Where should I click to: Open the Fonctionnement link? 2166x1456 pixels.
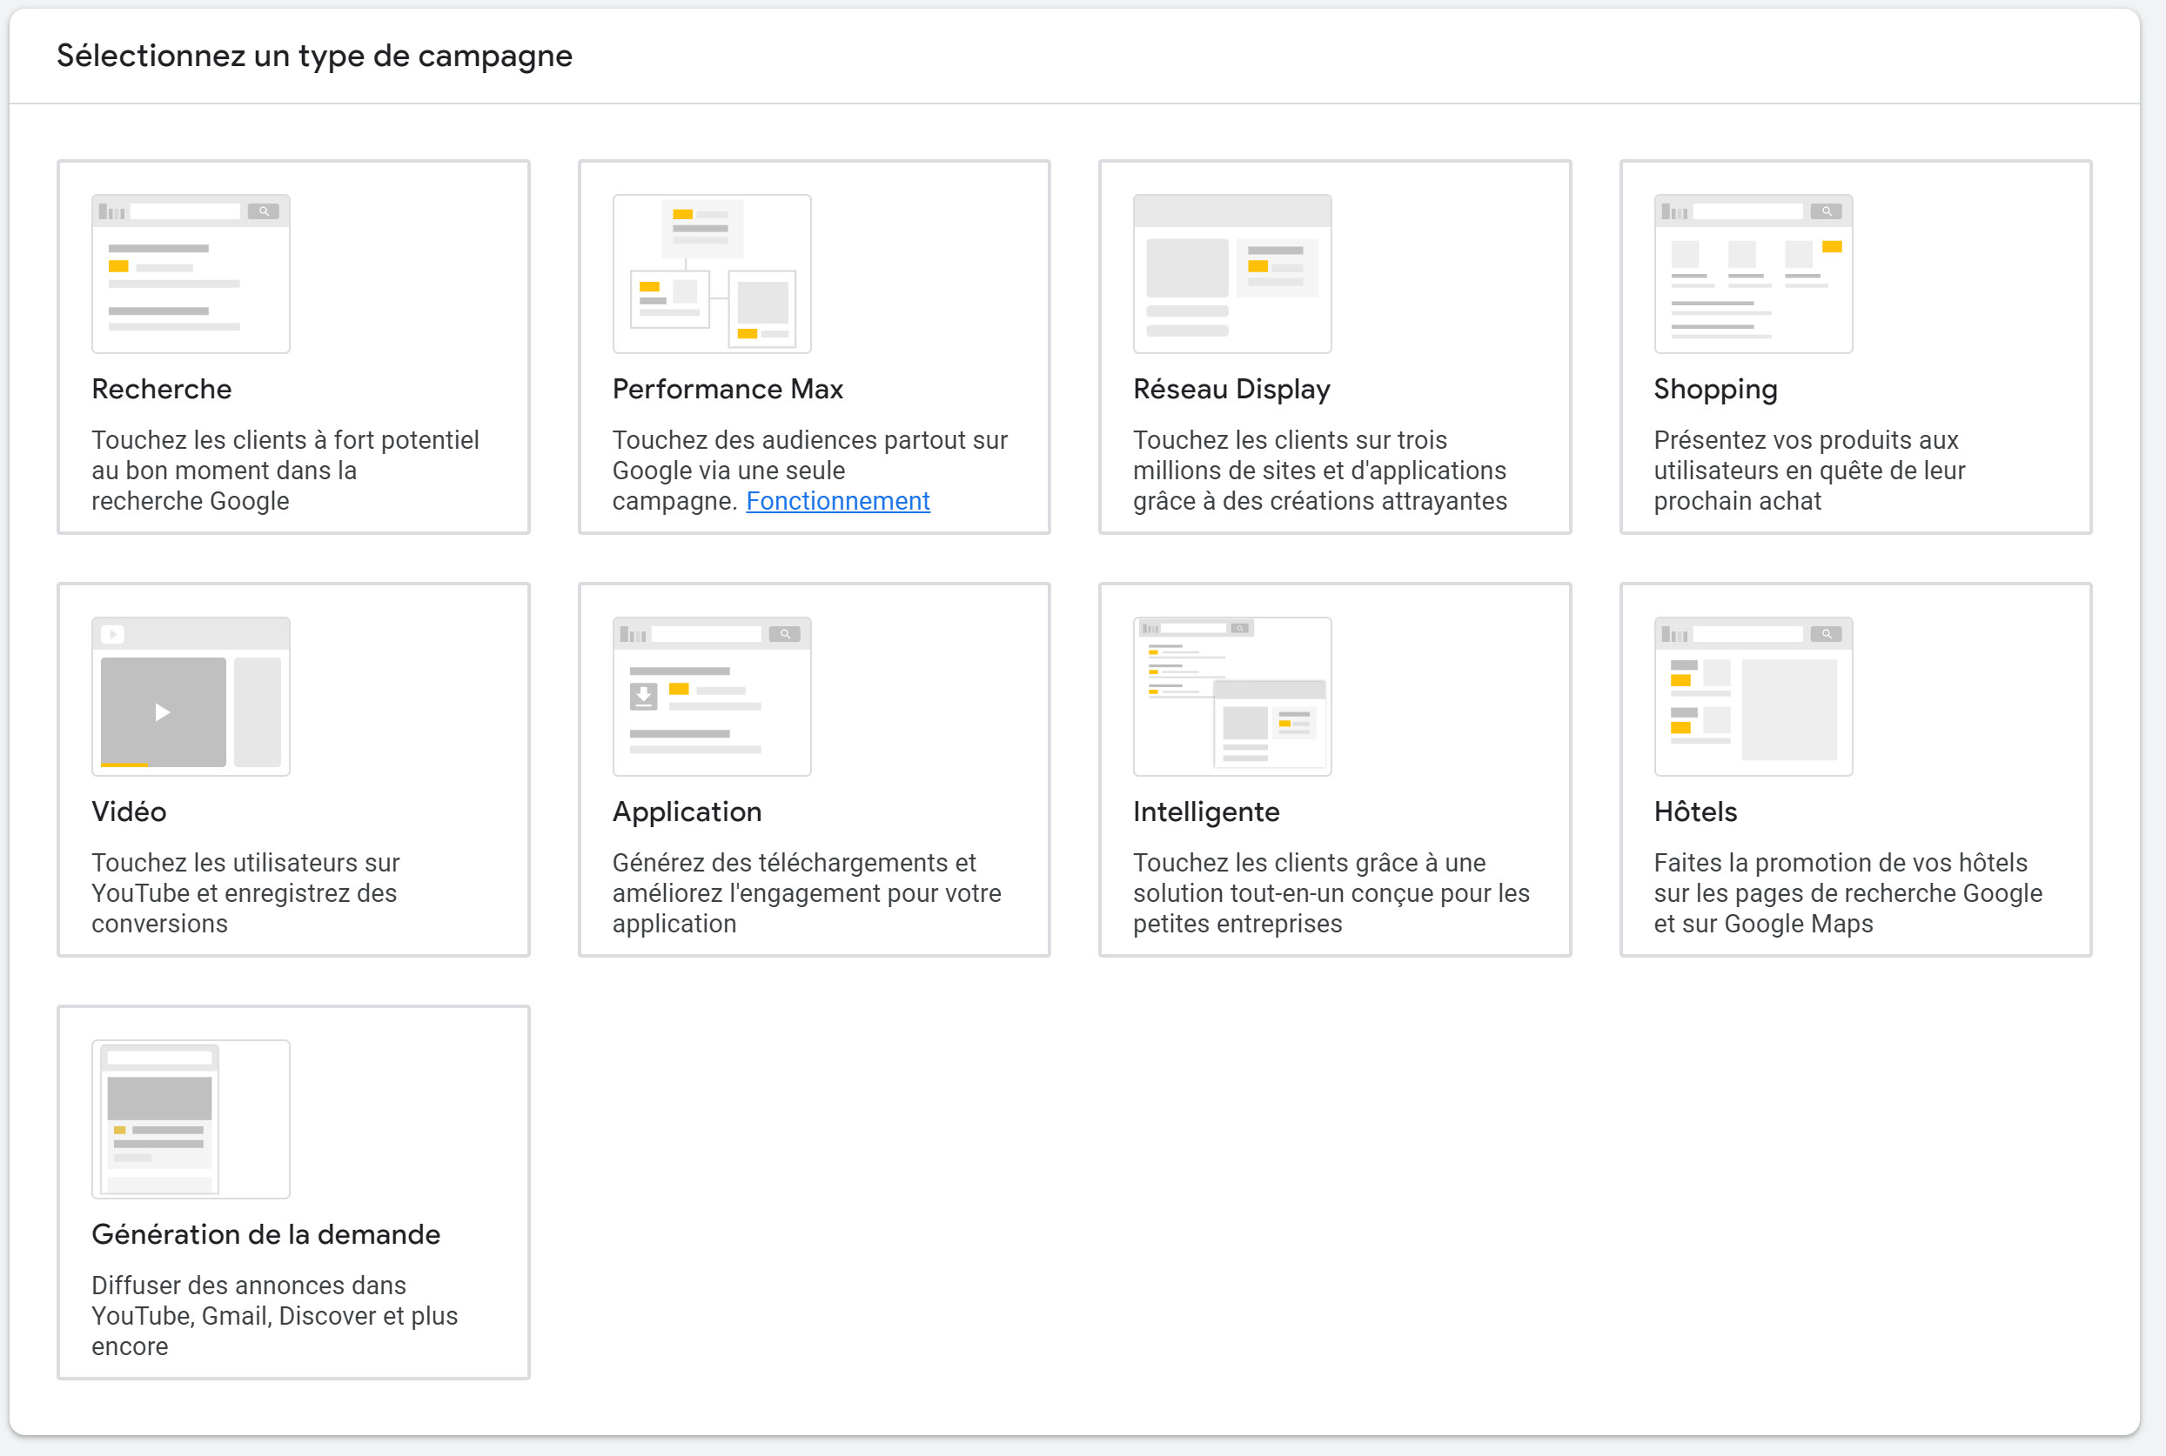point(837,500)
